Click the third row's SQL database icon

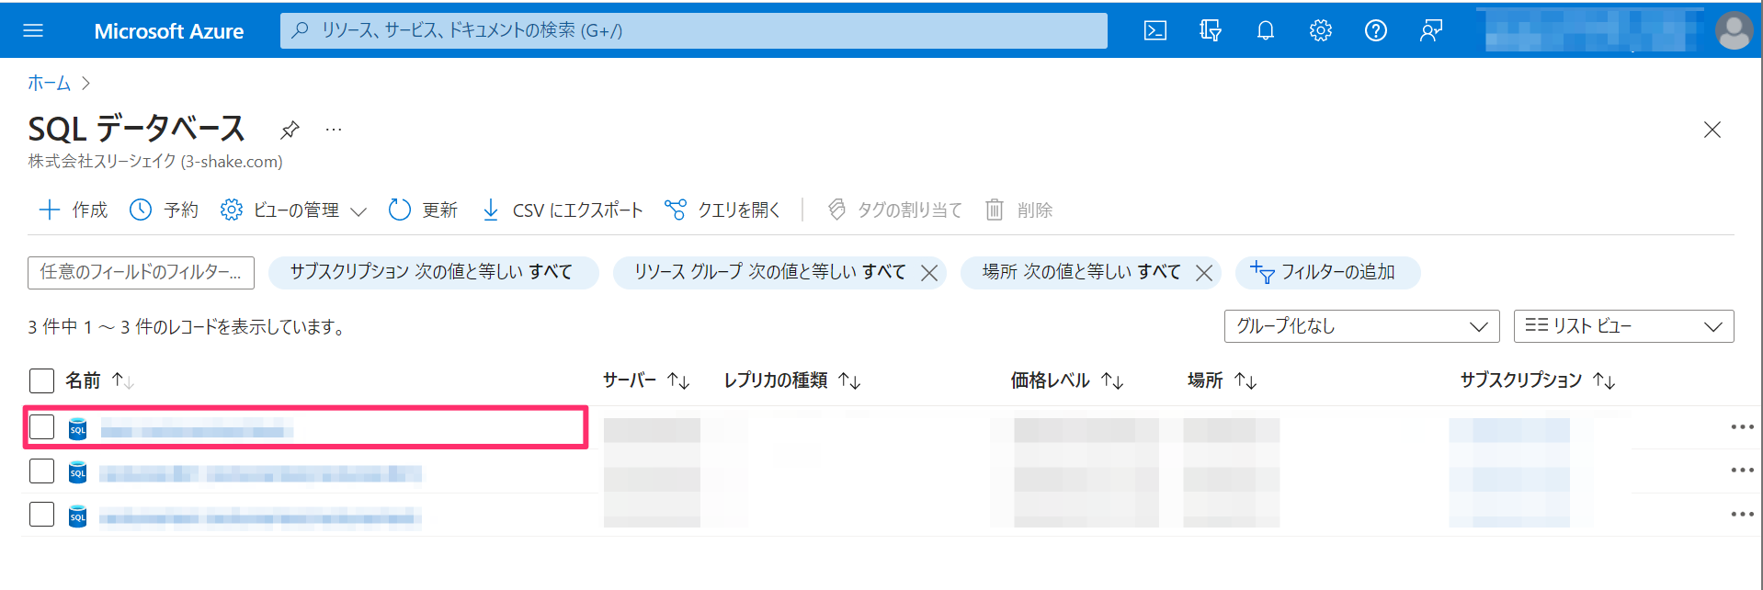coord(78,516)
